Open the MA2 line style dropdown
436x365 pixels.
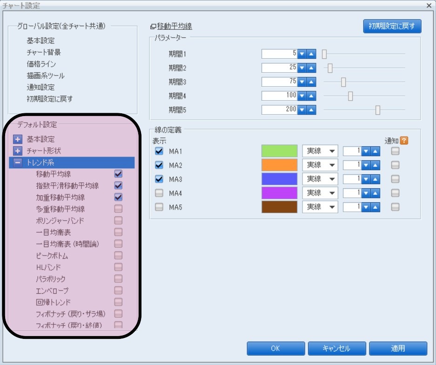tap(320, 165)
